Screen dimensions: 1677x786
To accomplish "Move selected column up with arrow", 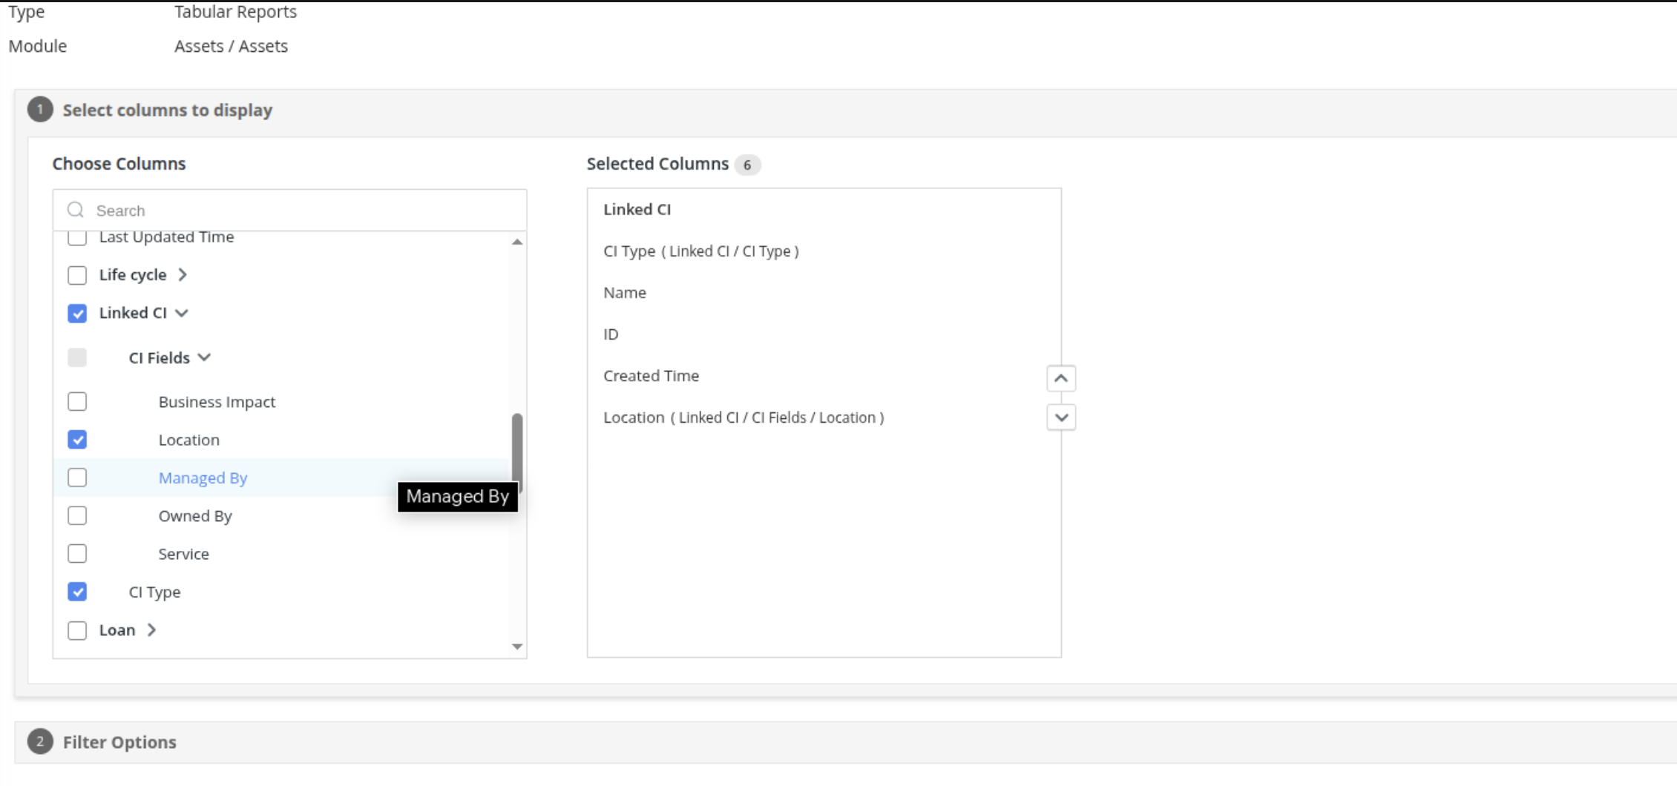I will point(1061,378).
